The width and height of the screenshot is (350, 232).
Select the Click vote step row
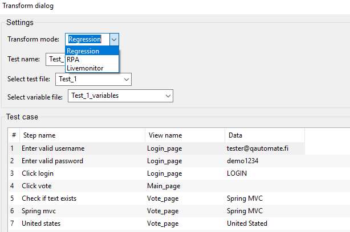point(35,186)
